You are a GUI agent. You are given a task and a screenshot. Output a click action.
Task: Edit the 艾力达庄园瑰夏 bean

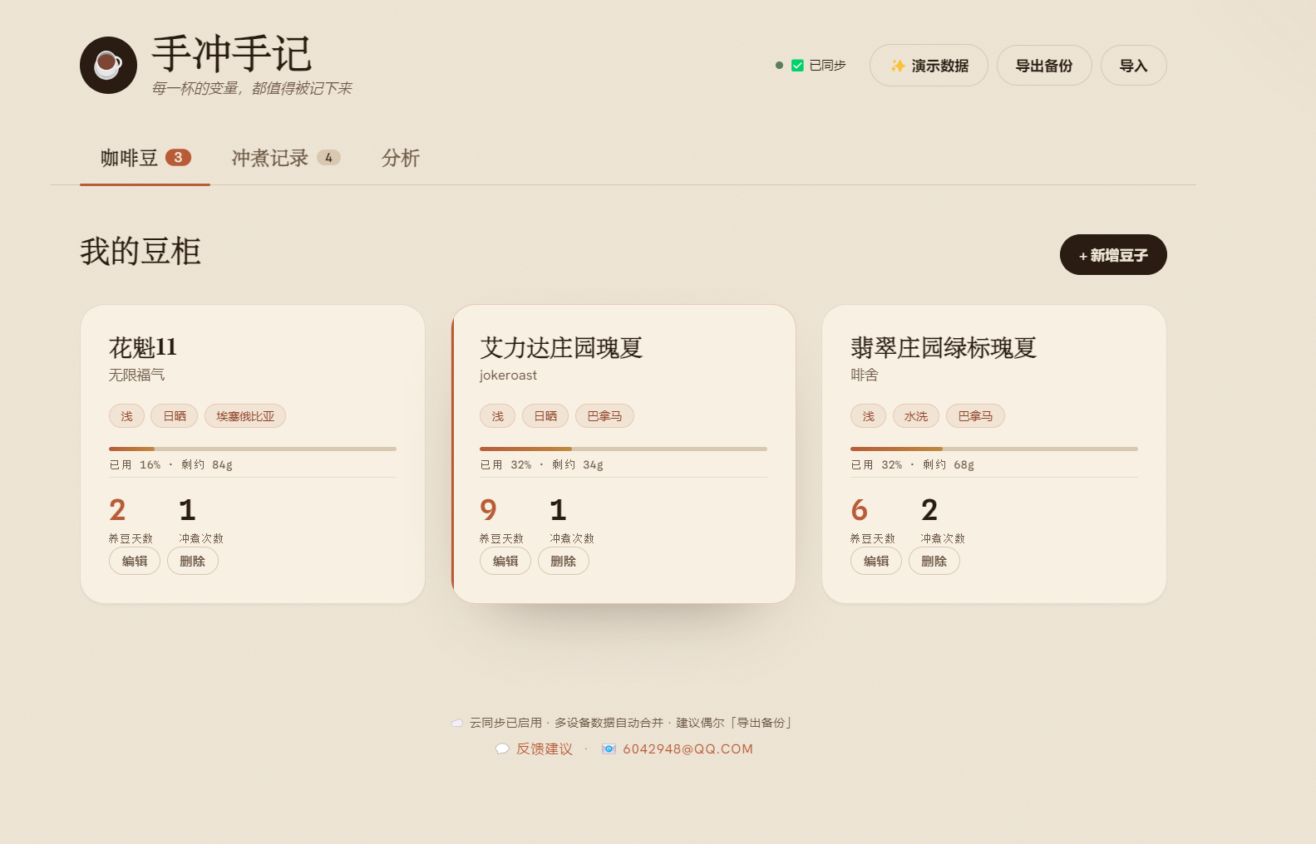(x=505, y=561)
